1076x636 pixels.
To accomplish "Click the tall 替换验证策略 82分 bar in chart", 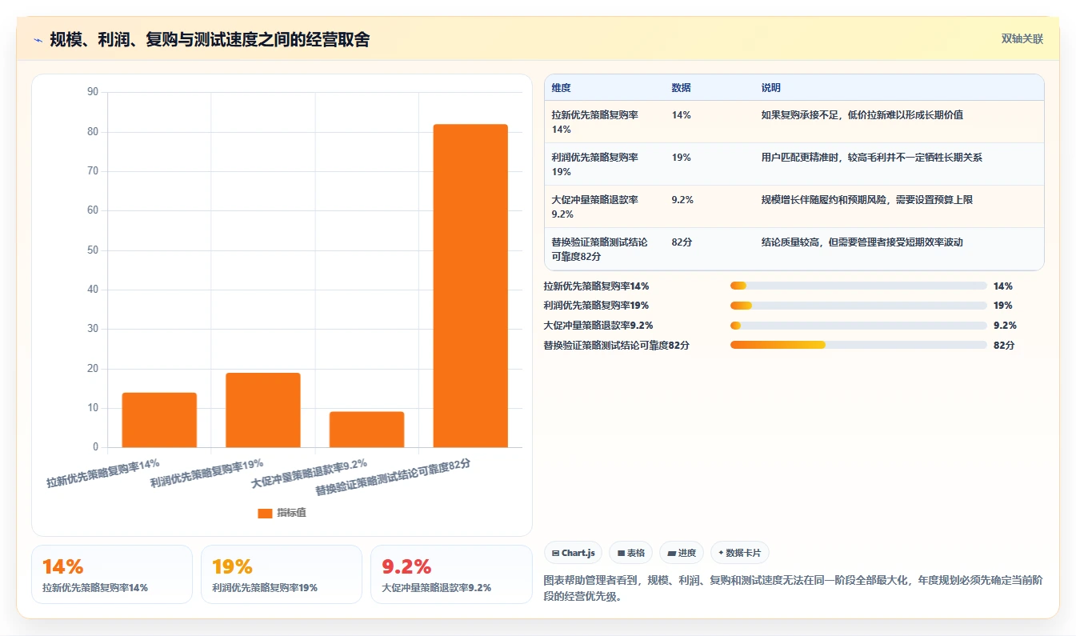I will (x=470, y=286).
